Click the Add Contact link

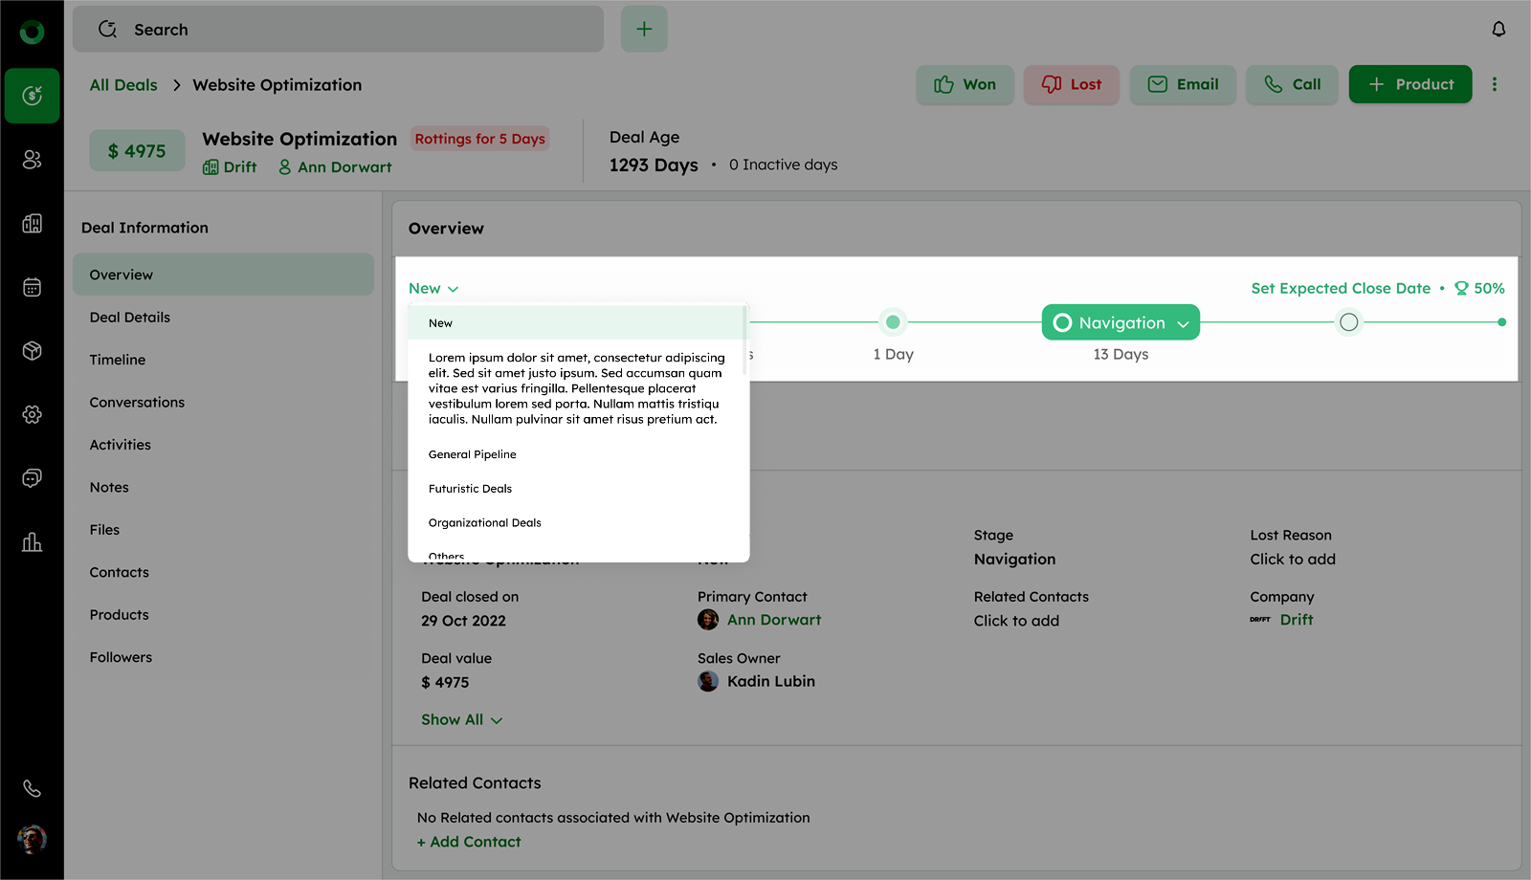469,842
